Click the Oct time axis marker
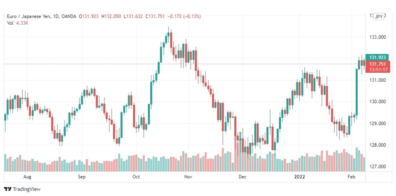Screen dimensions: 396x196 137,177
